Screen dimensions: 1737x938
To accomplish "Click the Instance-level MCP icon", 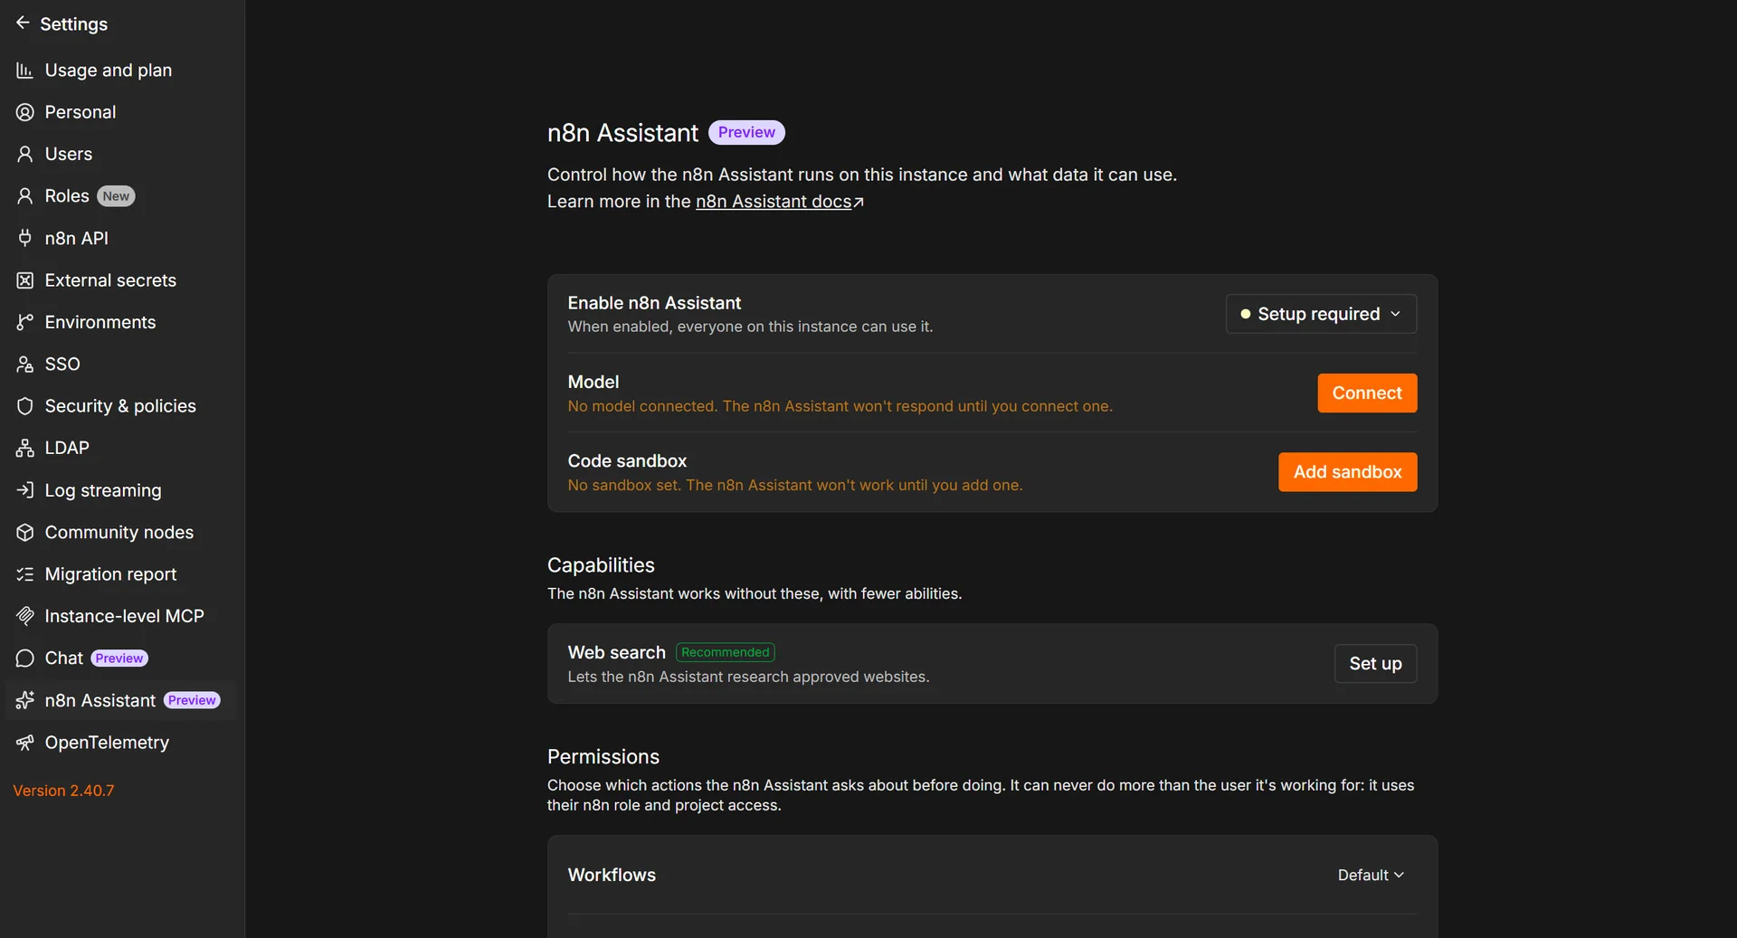I will [x=24, y=616].
